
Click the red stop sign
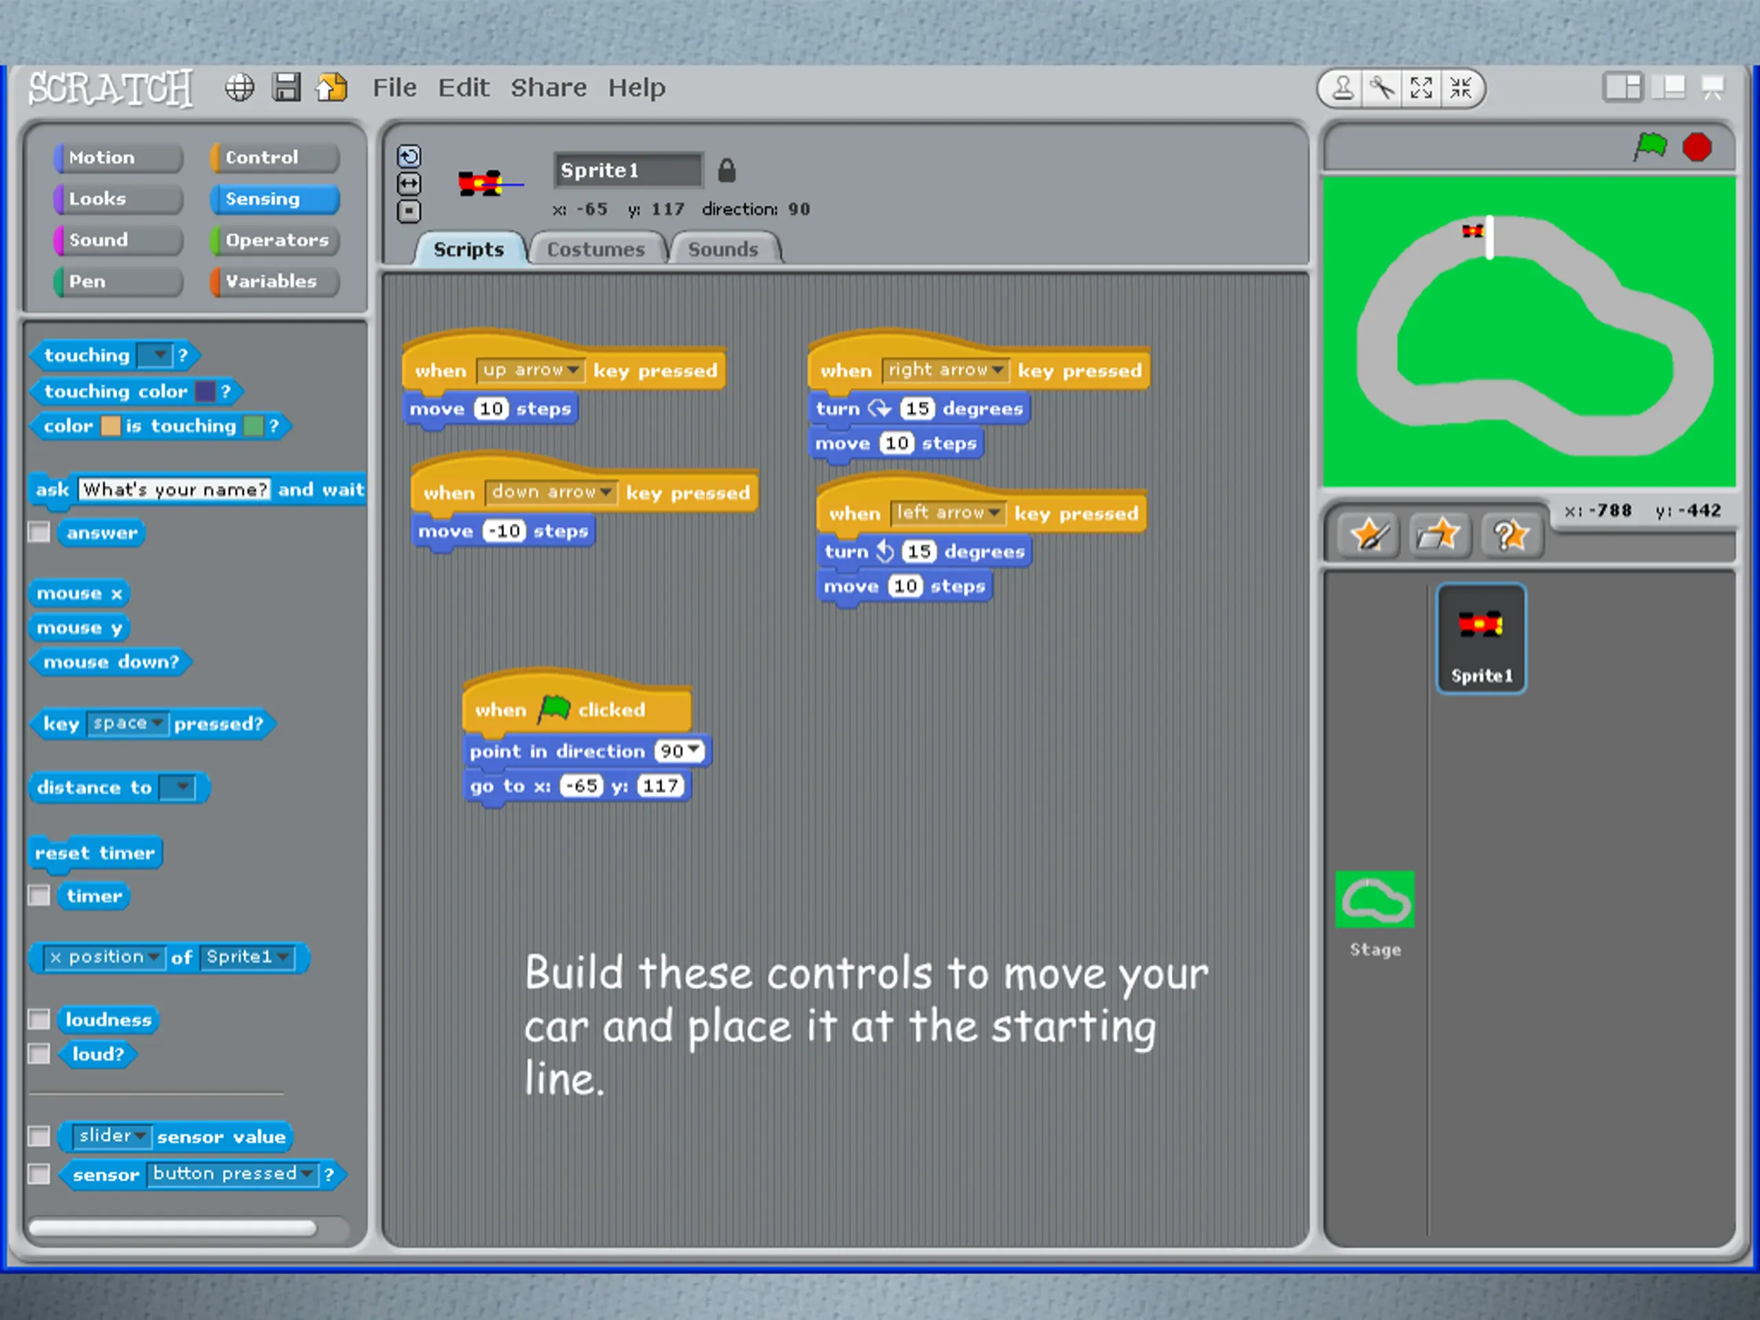[1697, 147]
